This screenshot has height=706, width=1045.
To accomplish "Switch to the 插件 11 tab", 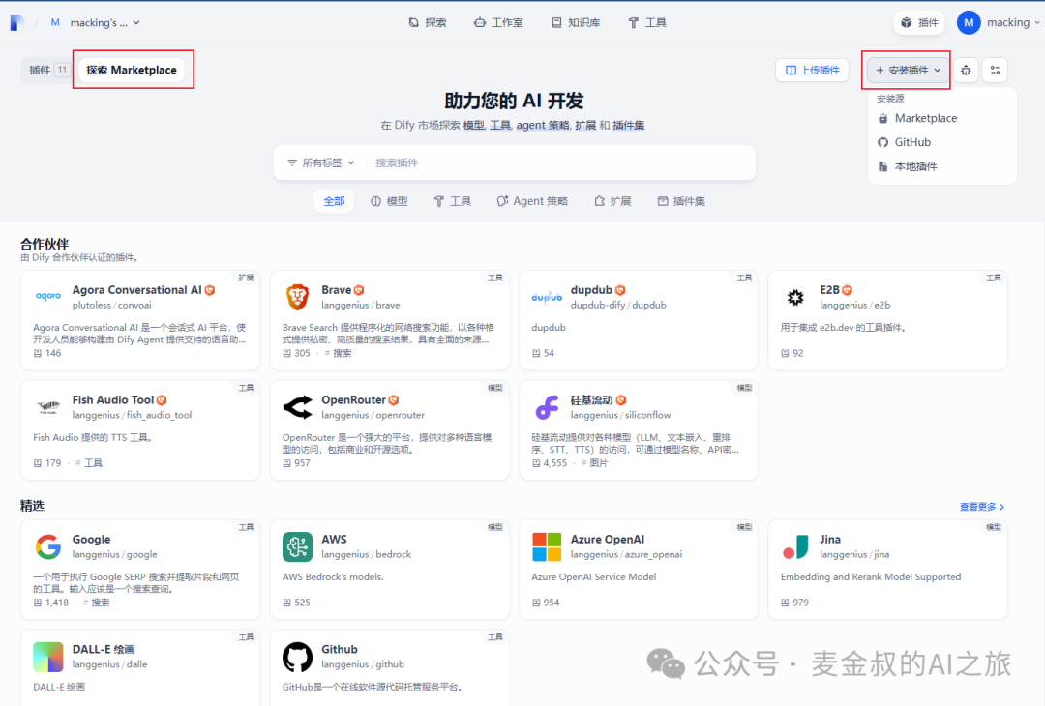I will click(x=48, y=70).
